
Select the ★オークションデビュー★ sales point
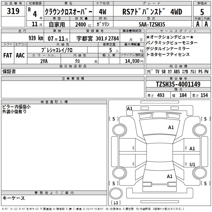point(170,37)
